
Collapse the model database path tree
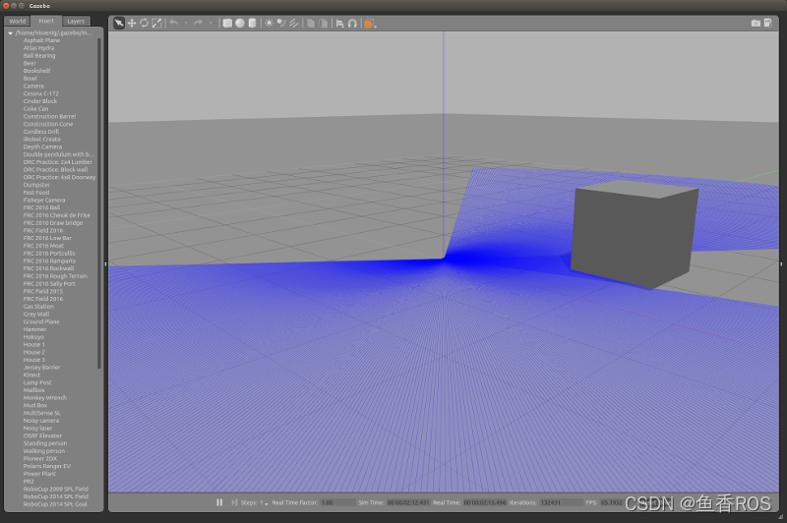coord(10,32)
